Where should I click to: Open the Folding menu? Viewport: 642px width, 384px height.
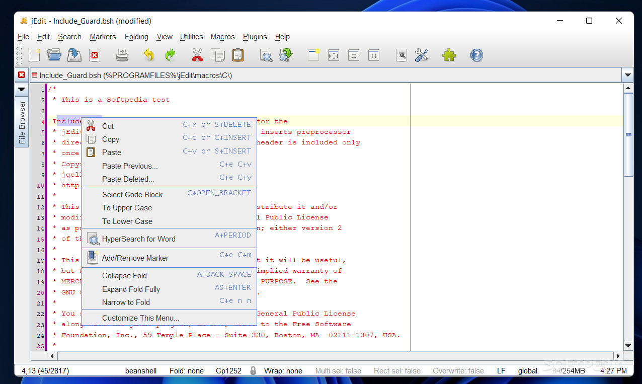click(x=136, y=37)
